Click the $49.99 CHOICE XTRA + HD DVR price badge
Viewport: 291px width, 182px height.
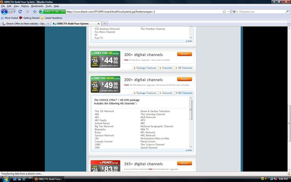tap(105, 84)
